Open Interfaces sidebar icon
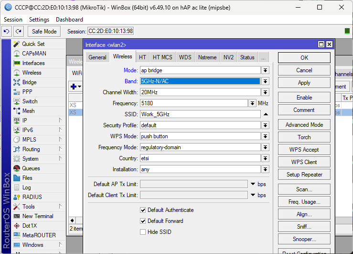 point(17,63)
